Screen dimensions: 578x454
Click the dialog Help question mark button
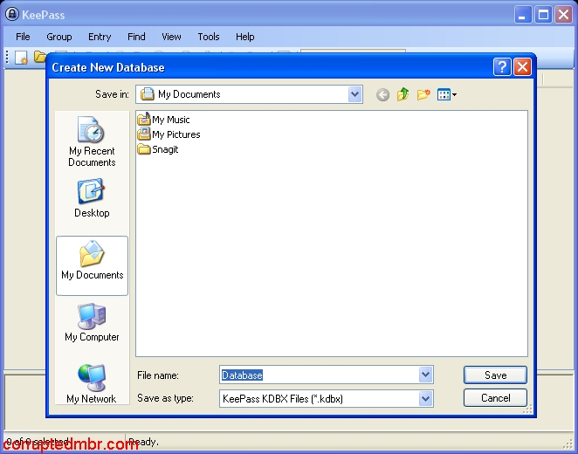tap(502, 67)
